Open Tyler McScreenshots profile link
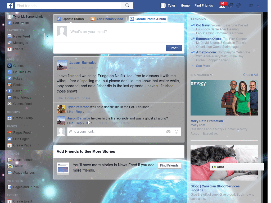 click(x=28, y=17)
